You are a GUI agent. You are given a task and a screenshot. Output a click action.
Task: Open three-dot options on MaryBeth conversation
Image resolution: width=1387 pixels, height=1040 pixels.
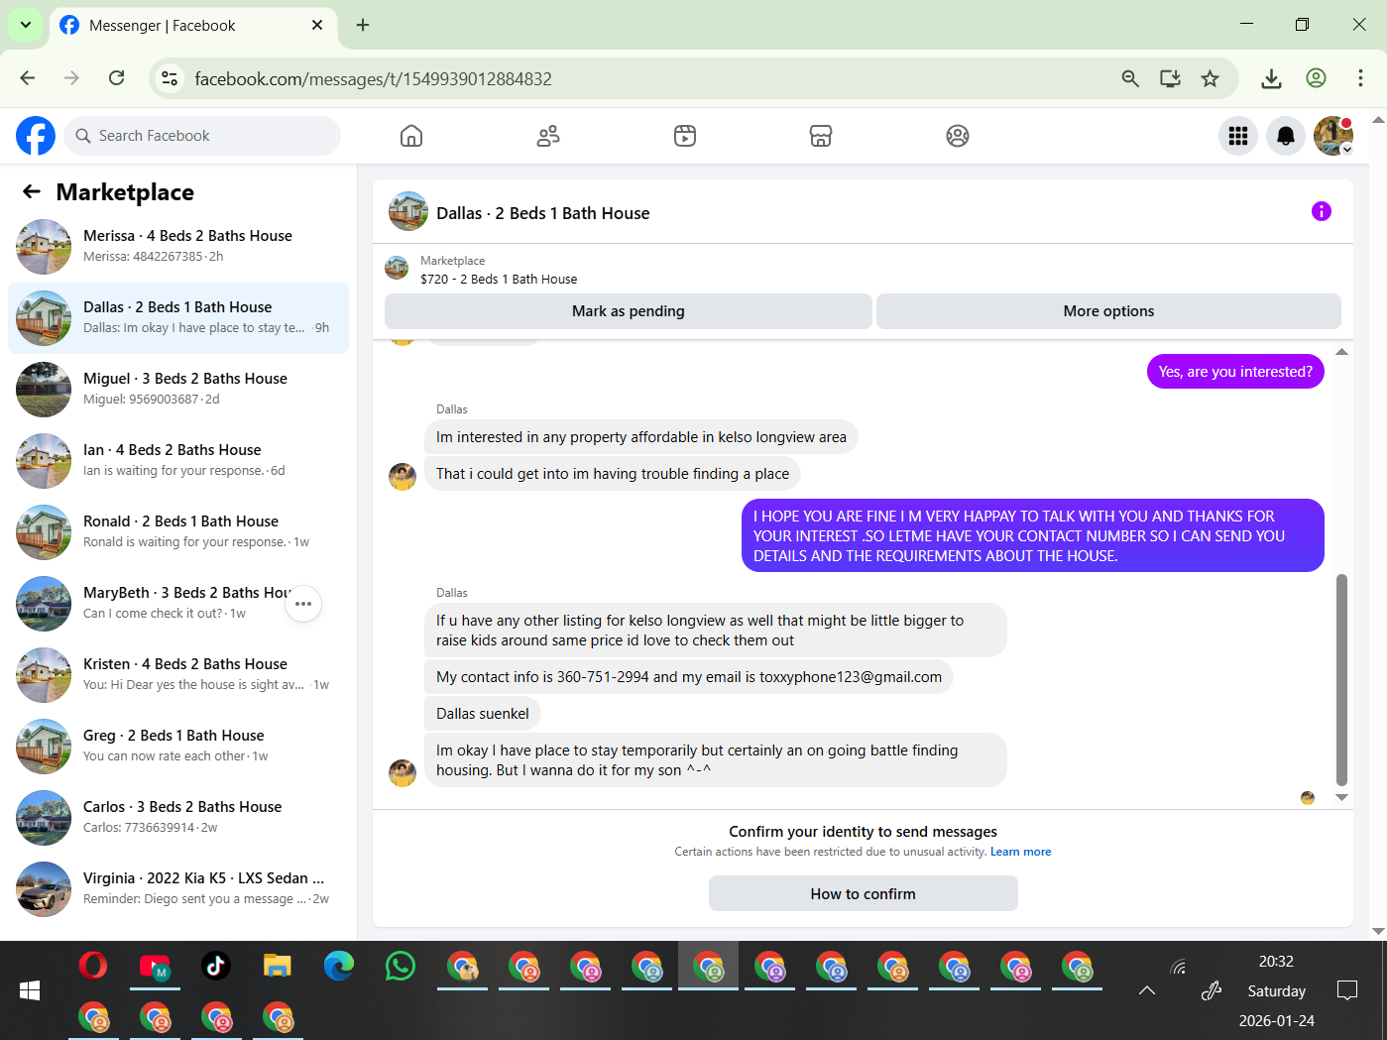[303, 604]
